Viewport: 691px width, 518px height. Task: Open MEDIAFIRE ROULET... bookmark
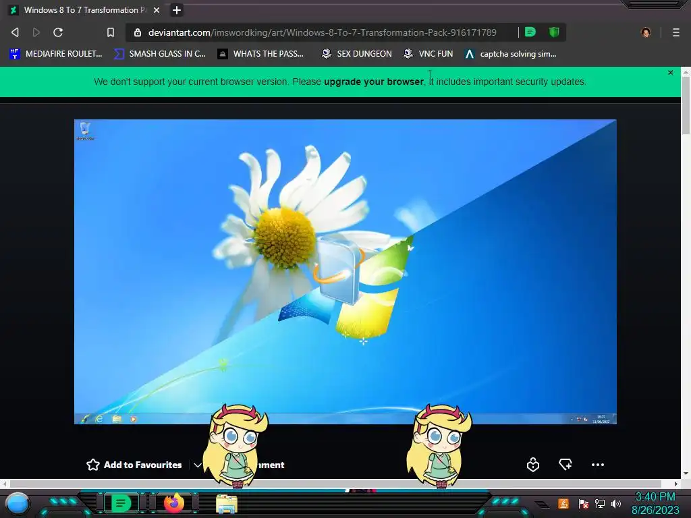coord(55,54)
